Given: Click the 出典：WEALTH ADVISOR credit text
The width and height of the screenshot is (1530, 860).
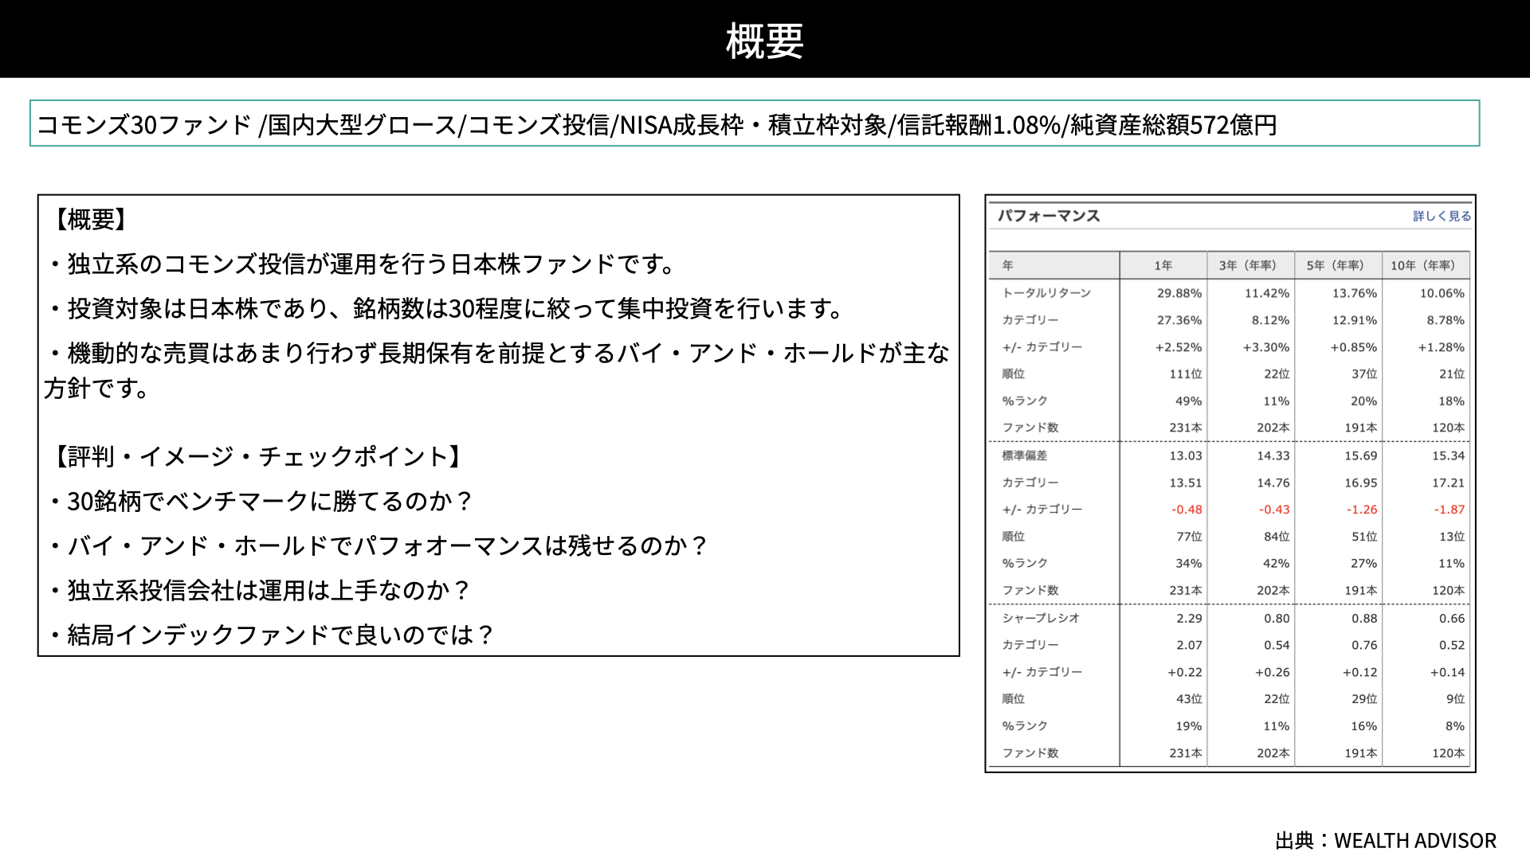Looking at the screenshot, I should 1386,840.
